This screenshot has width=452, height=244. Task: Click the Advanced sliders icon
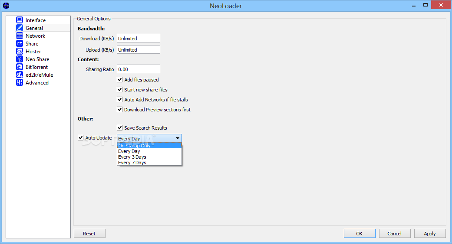pos(19,82)
